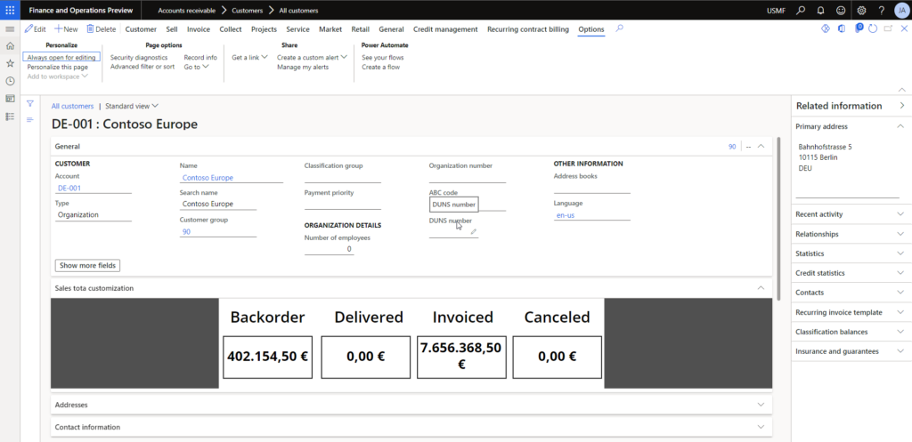This screenshot has width=912, height=442.
Task: Click Personalize this page
Action: [x=58, y=67]
